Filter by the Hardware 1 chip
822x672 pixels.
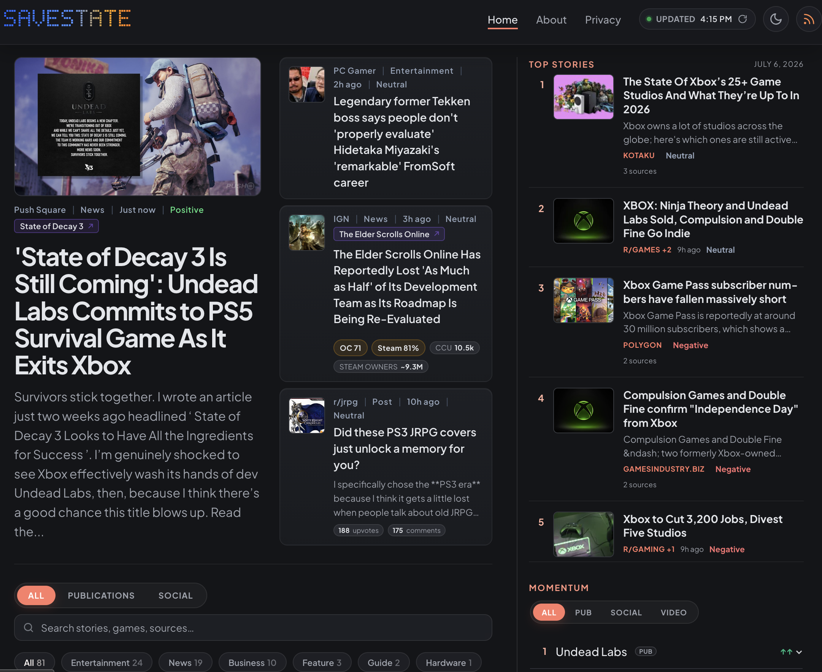tap(449, 663)
